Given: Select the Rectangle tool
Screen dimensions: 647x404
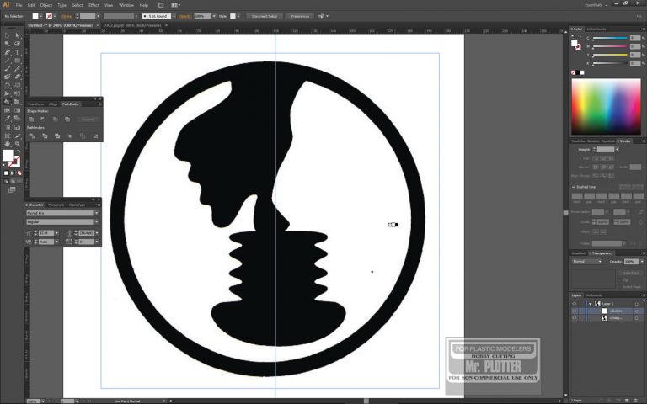Looking at the screenshot, I should tap(17, 61).
